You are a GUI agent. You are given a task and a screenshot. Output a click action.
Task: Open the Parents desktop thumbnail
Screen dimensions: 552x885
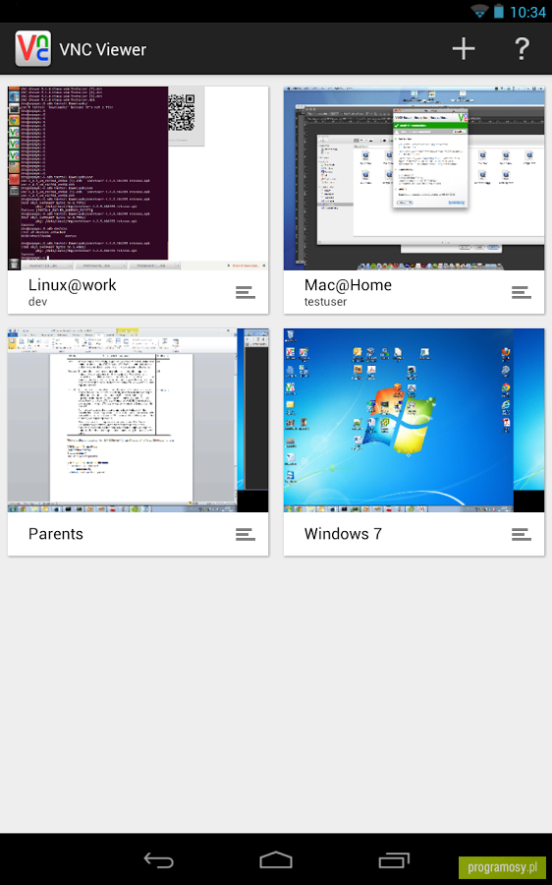coord(138,421)
